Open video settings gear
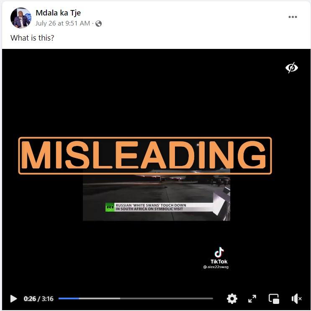The image size is (311, 311). [232, 298]
